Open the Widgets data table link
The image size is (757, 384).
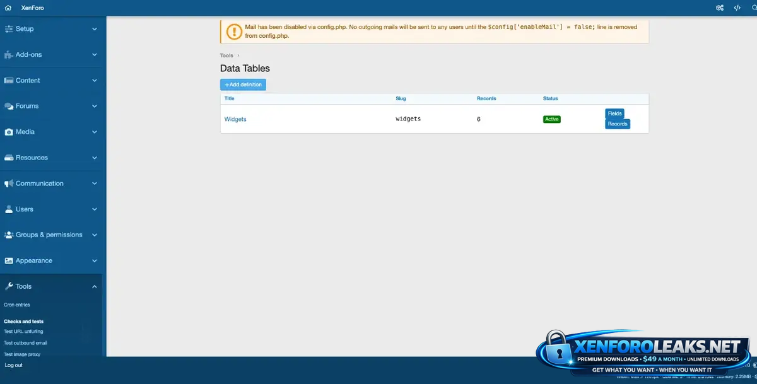coord(235,119)
